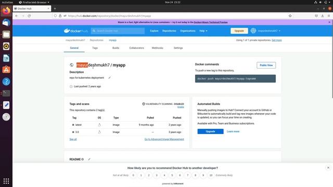Dismiss the purple Wasm announcement banner
Image resolution: width=333 pixels, height=187 pixels.
point(329,22)
